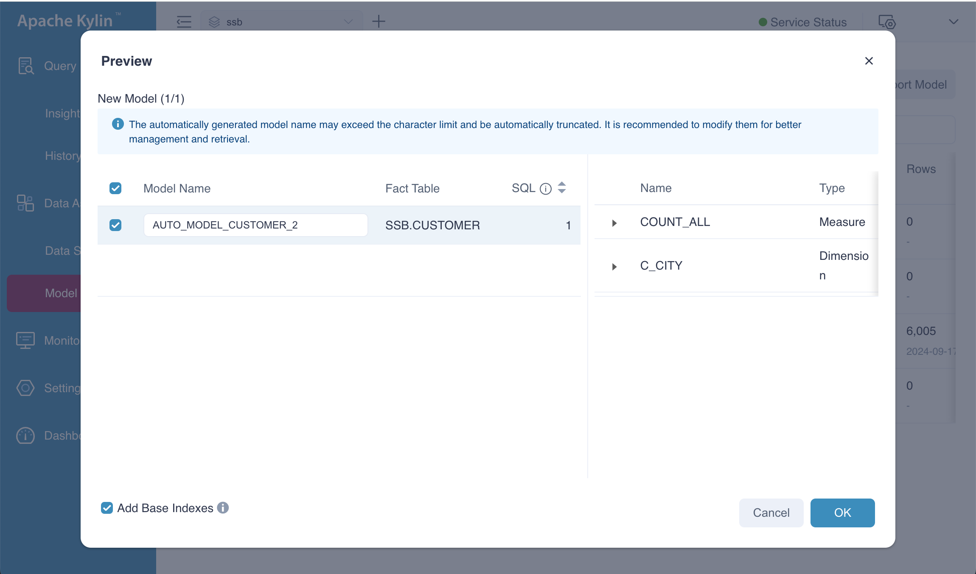Open the ssb project dropdown
Image resolution: width=976 pixels, height=574 pixels.
tap(281, 22)
